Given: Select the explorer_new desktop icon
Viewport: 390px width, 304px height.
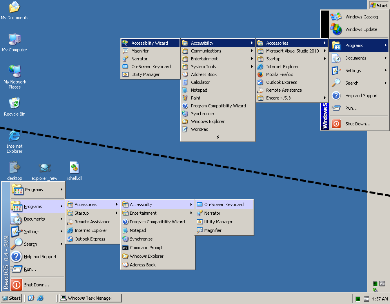Looking at the screenshot, I should pos(45,171).
